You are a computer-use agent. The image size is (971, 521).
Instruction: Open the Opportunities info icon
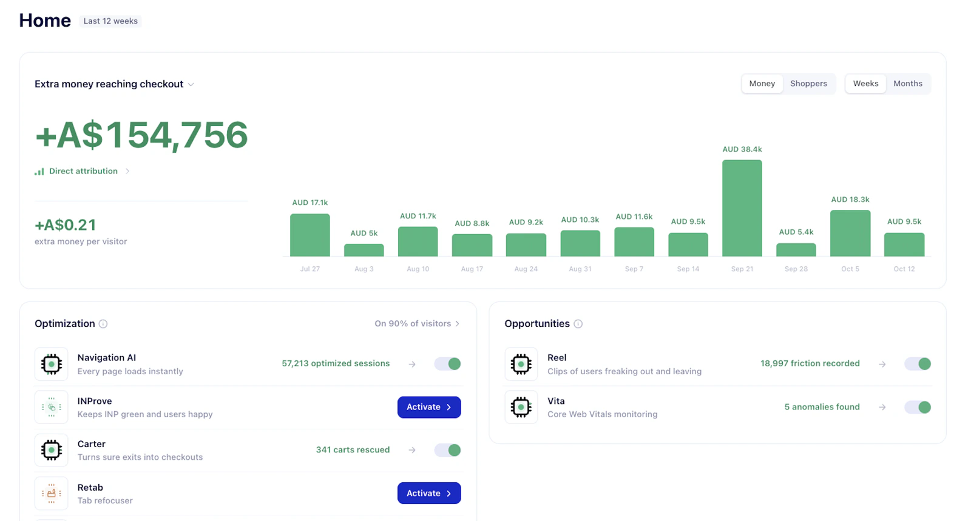click(x=578, y=324)
